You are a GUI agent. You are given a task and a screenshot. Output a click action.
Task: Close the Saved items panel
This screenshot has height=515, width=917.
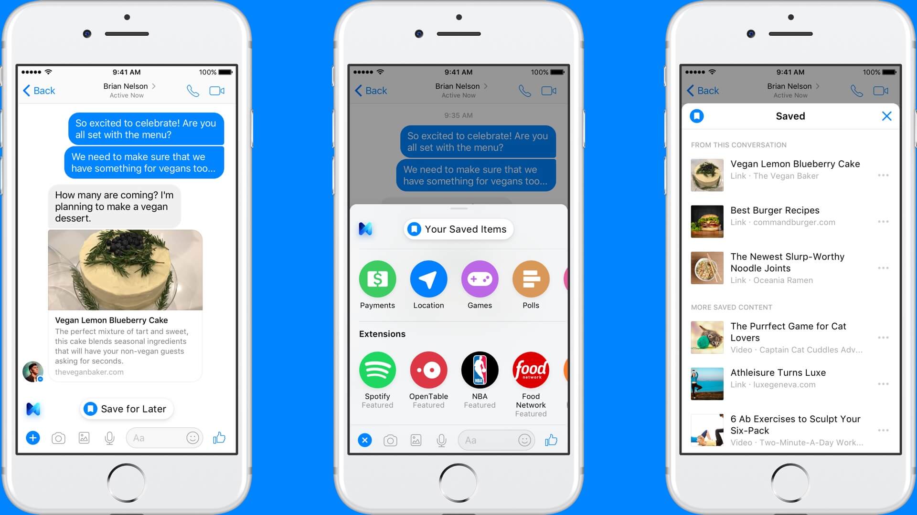click(887, 116)
